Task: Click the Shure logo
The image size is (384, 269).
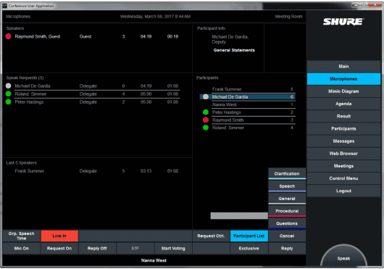Action: click(343, 22)
